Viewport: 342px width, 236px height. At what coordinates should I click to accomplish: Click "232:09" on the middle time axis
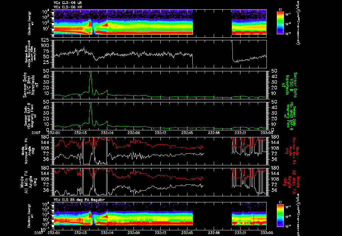[x=134, y=133]
